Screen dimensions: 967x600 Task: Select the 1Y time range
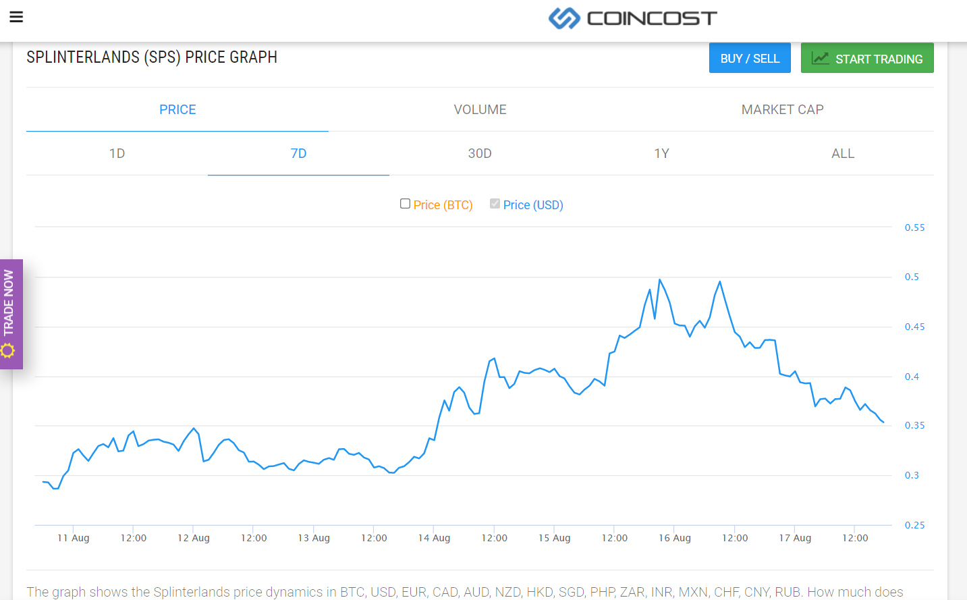[x=661, y=153]
